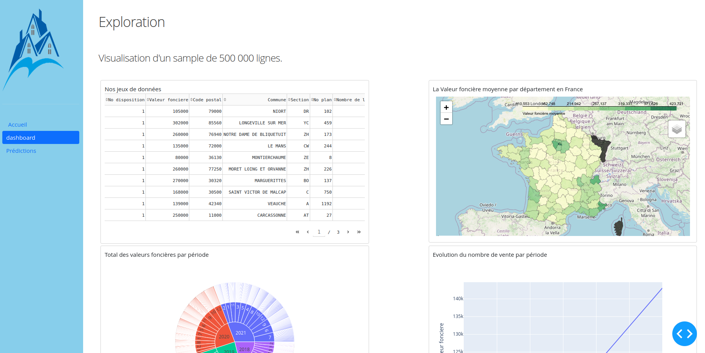Screen dimensions: 705x353
Task: Go to previous table page
Action: click(x=308, y=232)
